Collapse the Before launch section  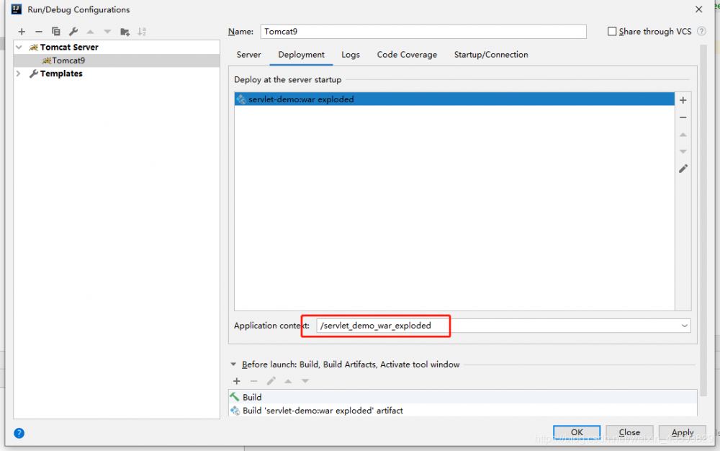233,365
